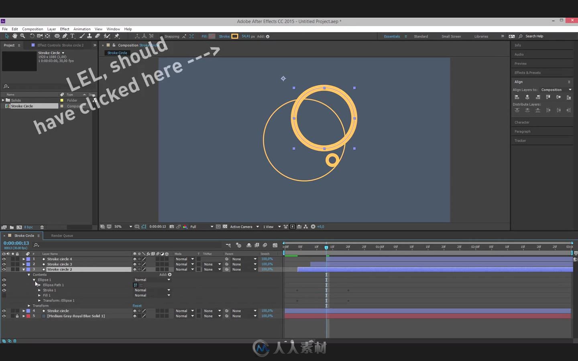The image size is (578, 361).
Task: Select the Eraser tool
Action: tap(98, 36)
